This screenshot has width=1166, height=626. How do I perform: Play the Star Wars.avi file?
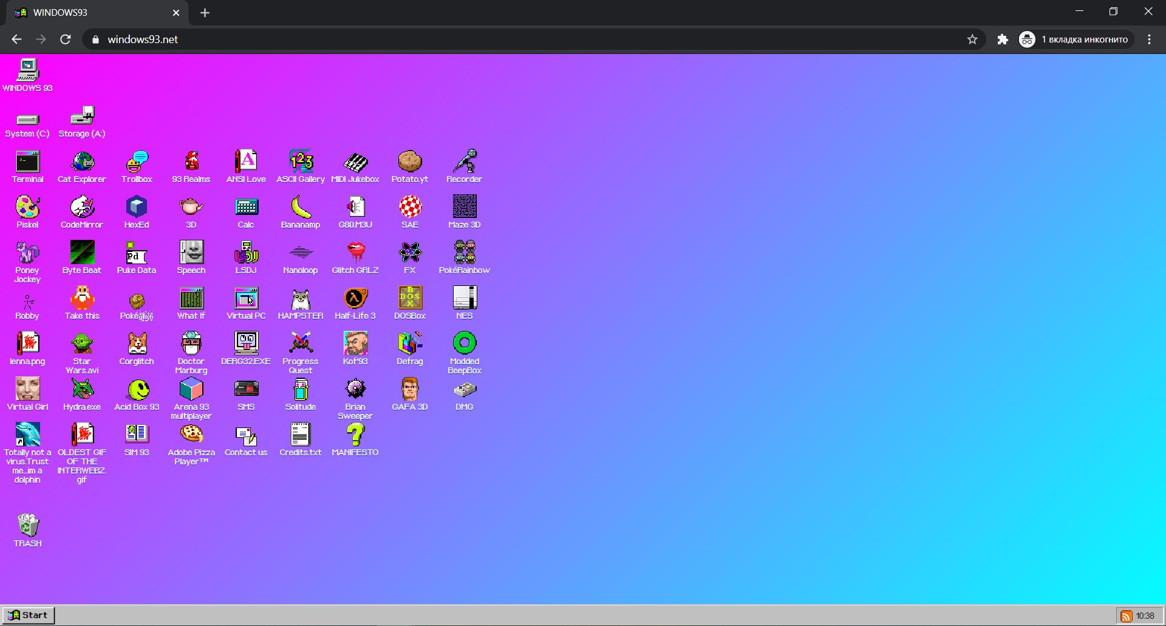click(82, 353)
